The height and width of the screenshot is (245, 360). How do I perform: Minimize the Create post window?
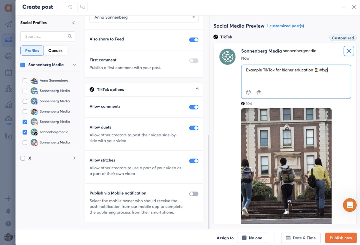tap(343, 7)
